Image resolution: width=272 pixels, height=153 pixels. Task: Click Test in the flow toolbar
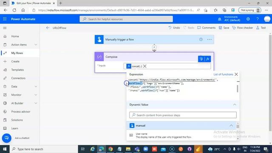point(261,28)
